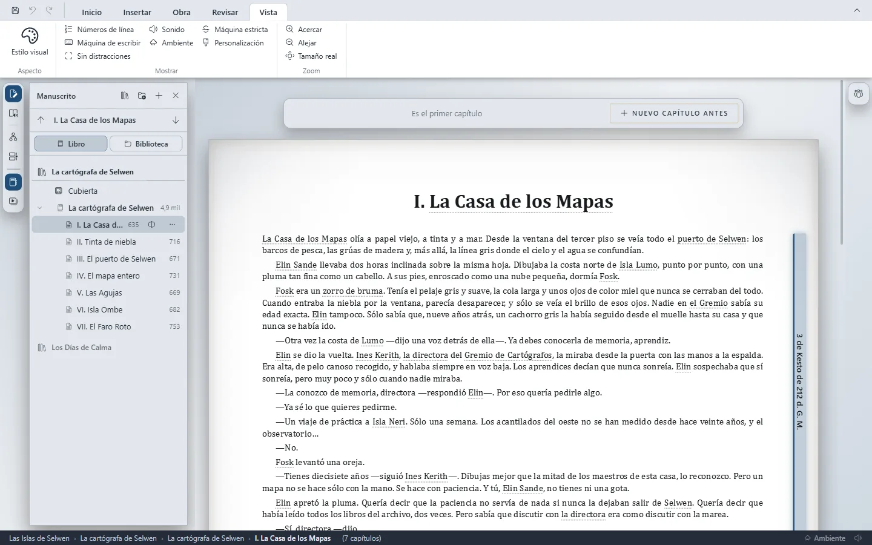Switch to the Revisar tab
The height and width of the screenshot is (545, 872).
225,12
